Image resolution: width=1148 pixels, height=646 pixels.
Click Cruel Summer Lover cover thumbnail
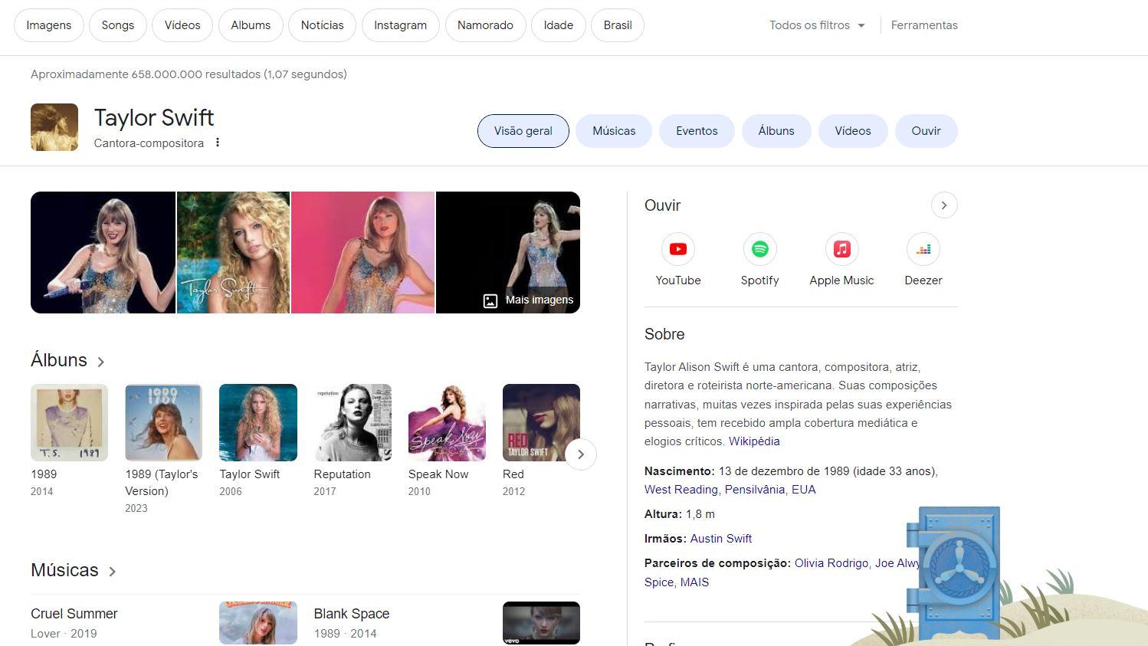tap(258, 623)
